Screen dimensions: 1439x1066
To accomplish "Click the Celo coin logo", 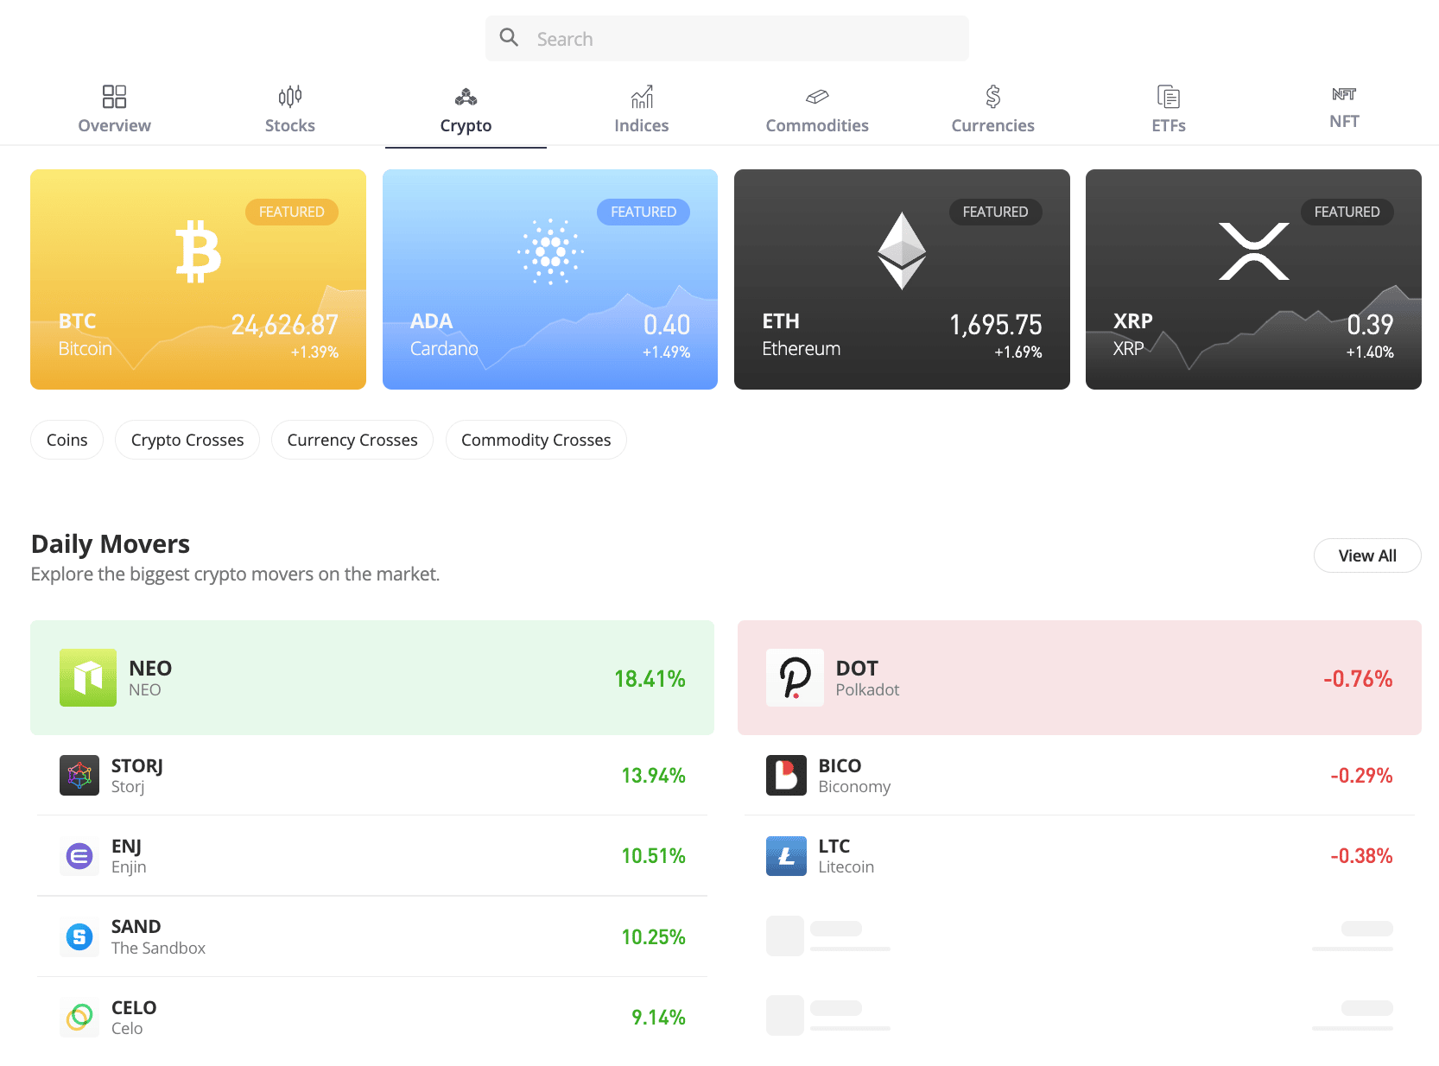I will [79, 1017].
